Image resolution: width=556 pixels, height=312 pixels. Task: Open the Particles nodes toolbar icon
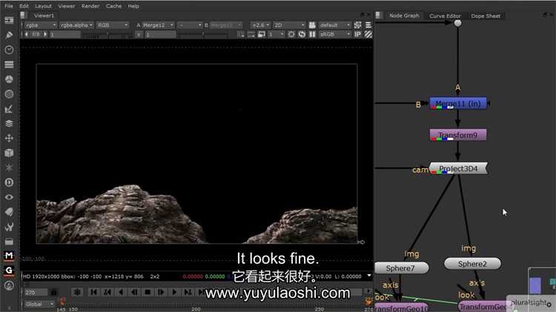click(9, 167)
